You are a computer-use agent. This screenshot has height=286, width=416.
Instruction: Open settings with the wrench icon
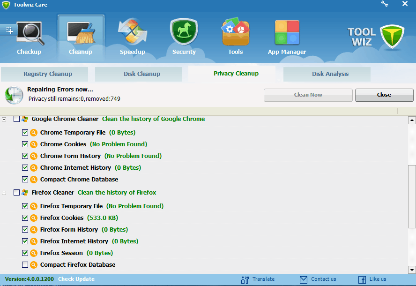[x=385, y=4]
